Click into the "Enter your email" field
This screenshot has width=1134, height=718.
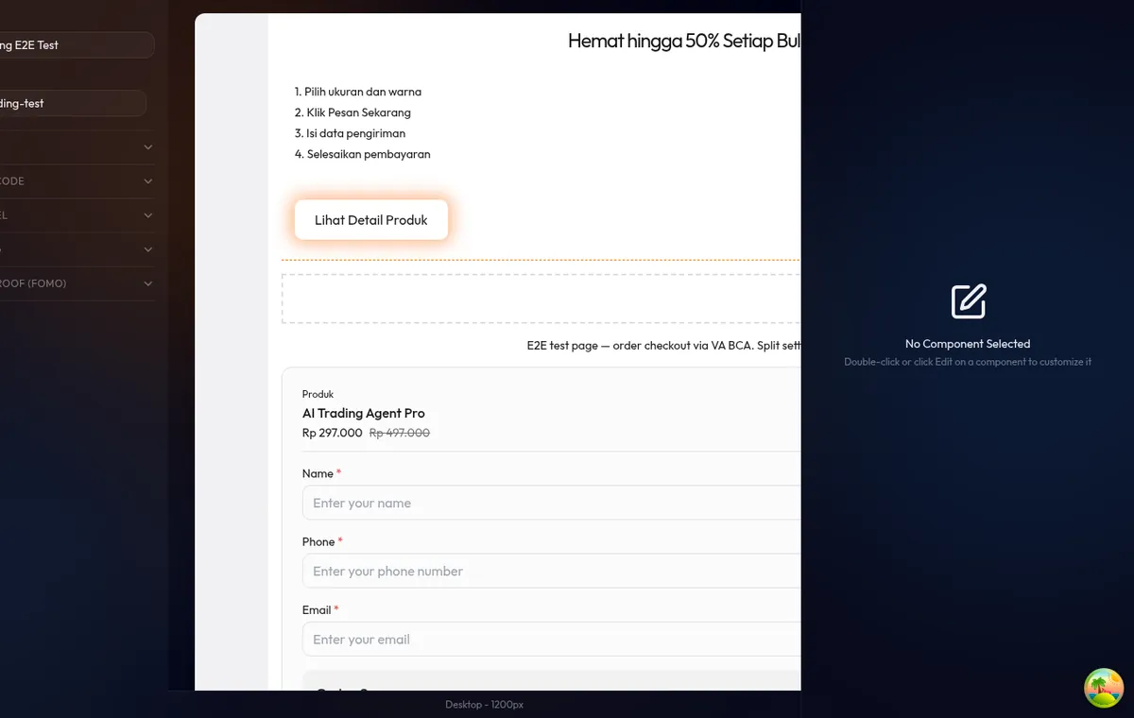pos(551,639)
